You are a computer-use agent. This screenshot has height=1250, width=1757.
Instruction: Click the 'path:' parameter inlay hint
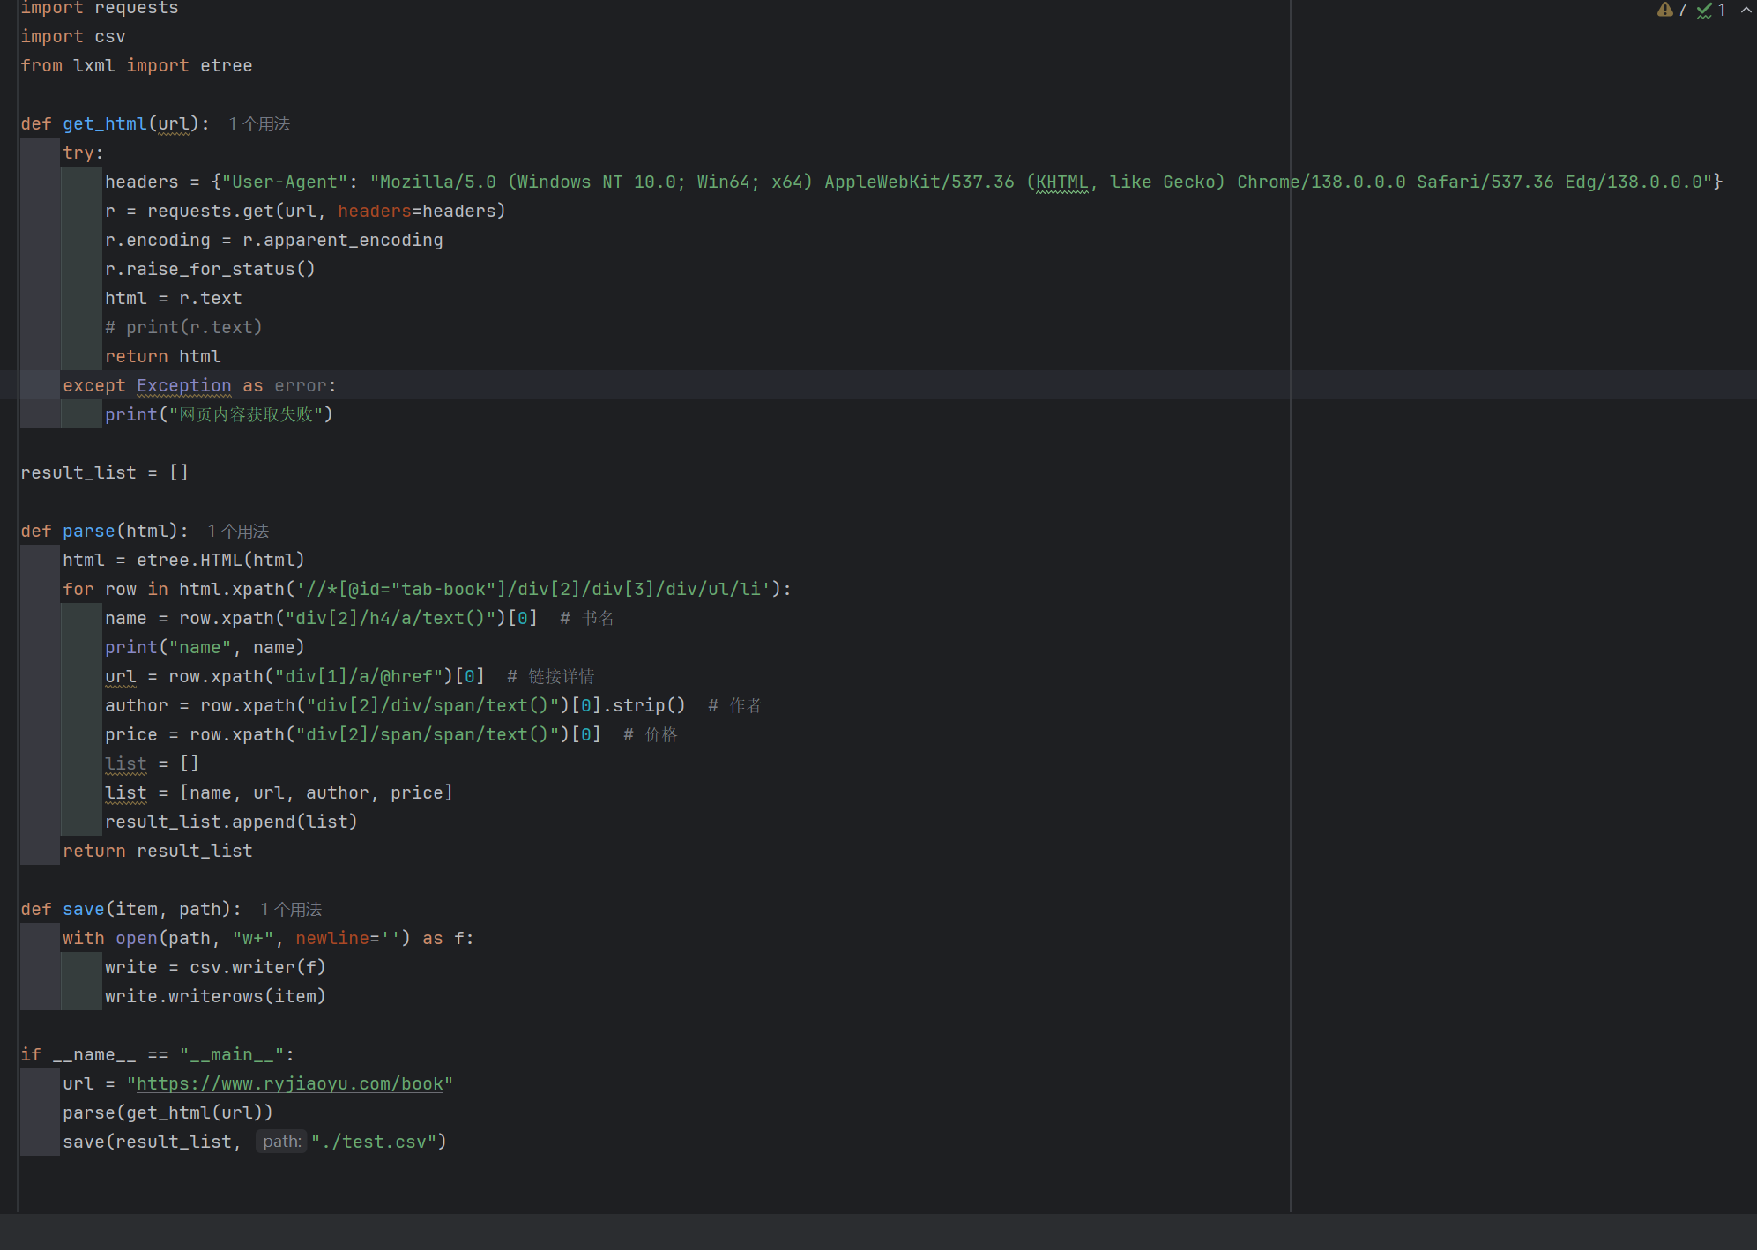point(281,1142)
